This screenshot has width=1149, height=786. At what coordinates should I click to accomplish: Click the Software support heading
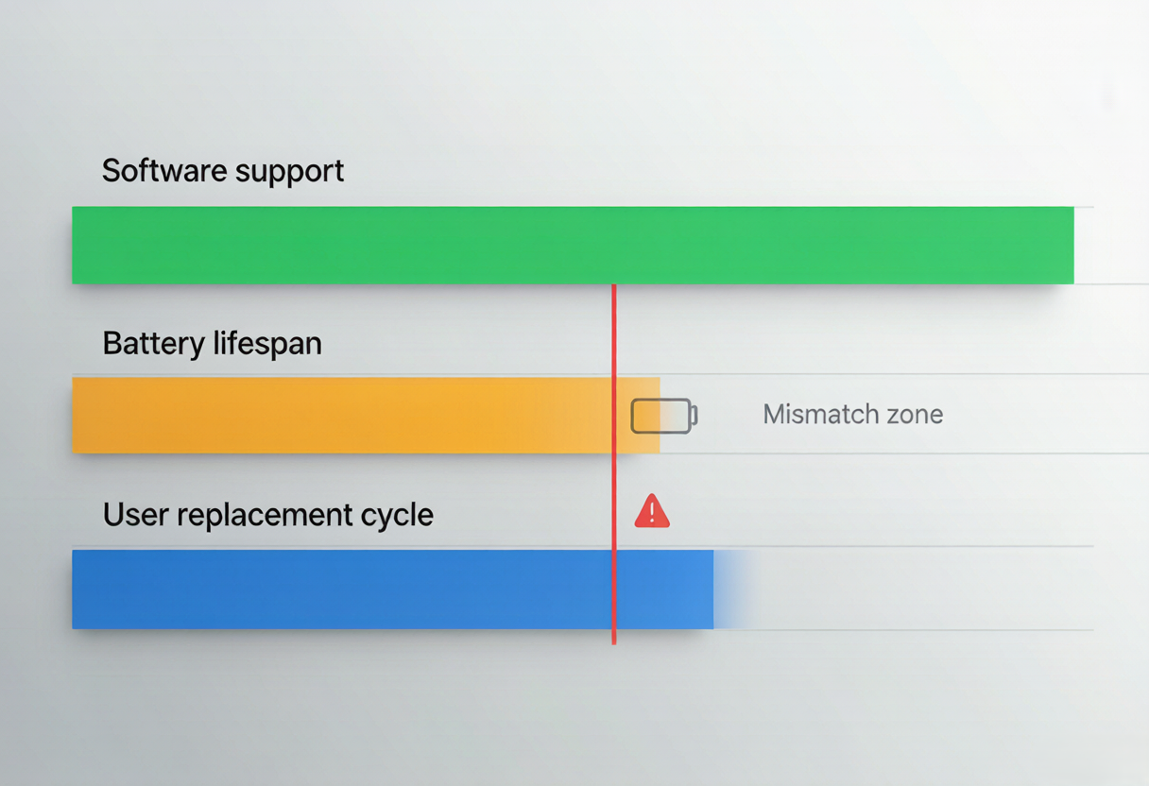223,171
